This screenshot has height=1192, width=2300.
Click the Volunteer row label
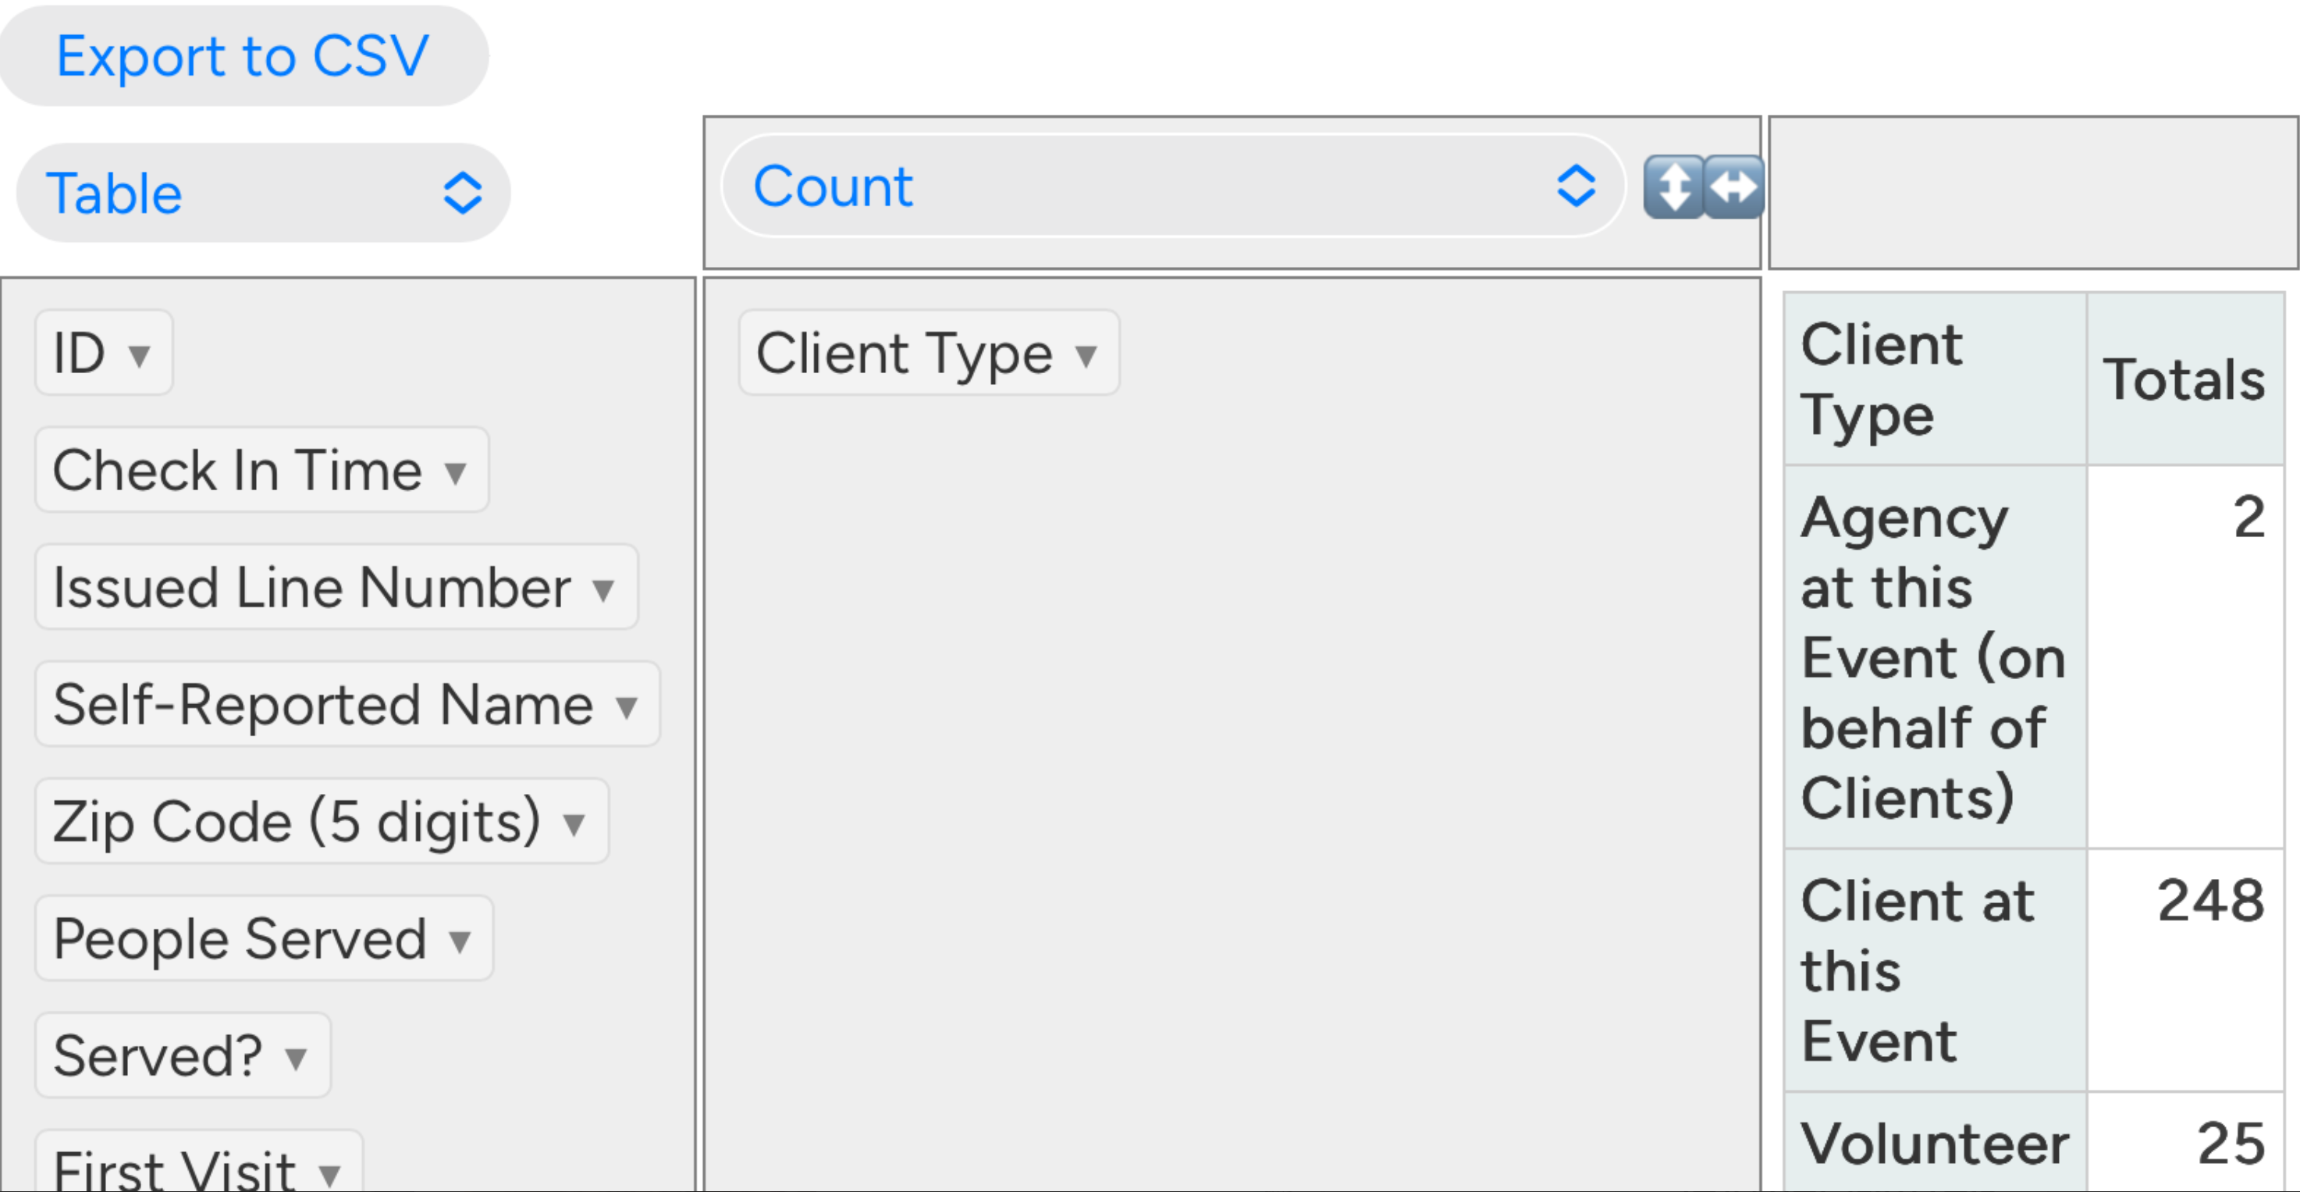coord(1934,1143)
